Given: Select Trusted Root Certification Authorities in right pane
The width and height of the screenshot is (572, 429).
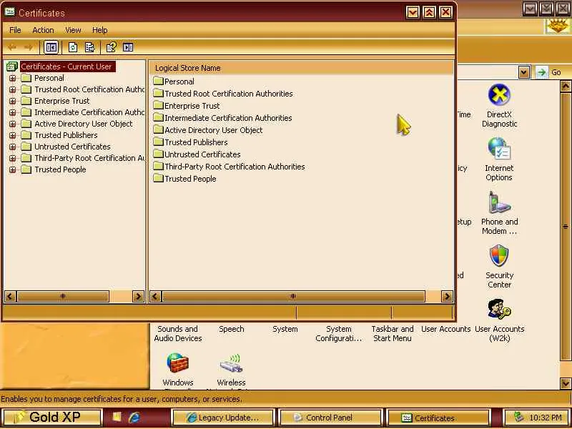Looking at the screenshot, I should coord(228,94).
